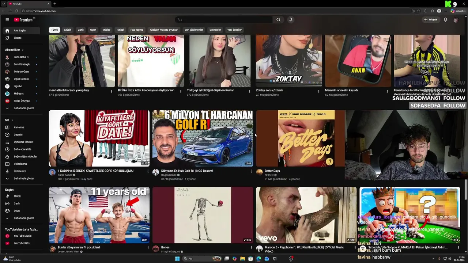
Task: Open YouTube Music link
Action: (x=22, y=236)
